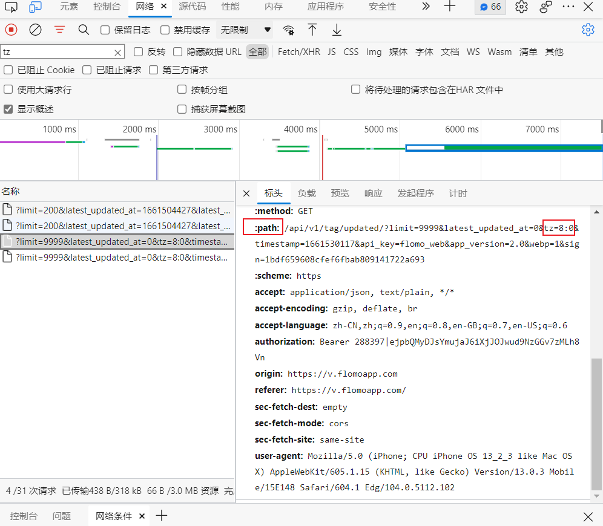Select the Fetch/XHR filter
The image size is (603, 526).
click(298, 51)
